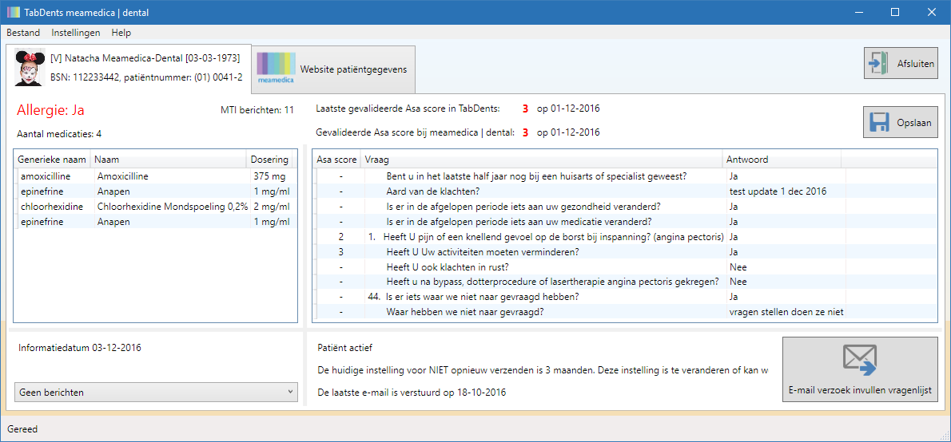Click E-mail verzoek invullen vragenlijst button
This screenshot has width=951, height=442.
coord(860,369)
